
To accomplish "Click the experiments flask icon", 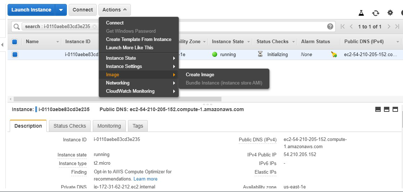I will pyautogui.click(x=361, y=13).
